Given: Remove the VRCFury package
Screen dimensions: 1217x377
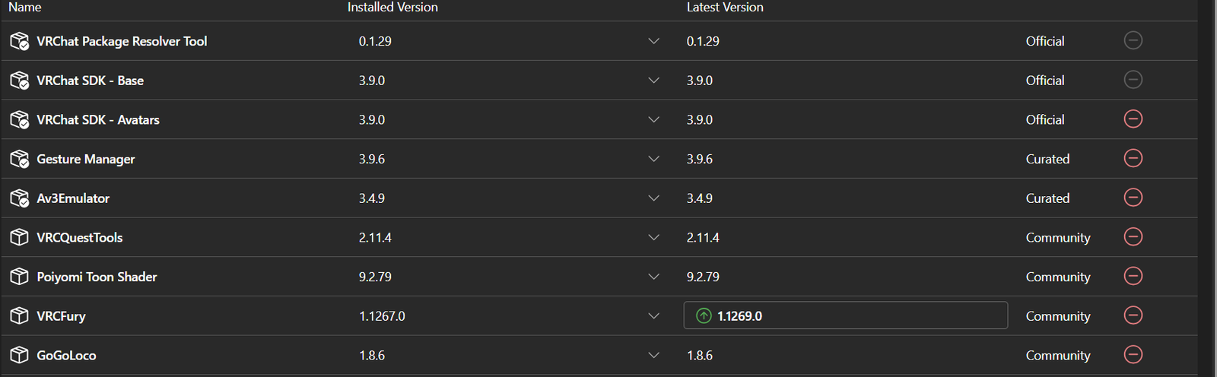Looking at the screenshot, I should pyautogui.click(x=1133, y=315).
